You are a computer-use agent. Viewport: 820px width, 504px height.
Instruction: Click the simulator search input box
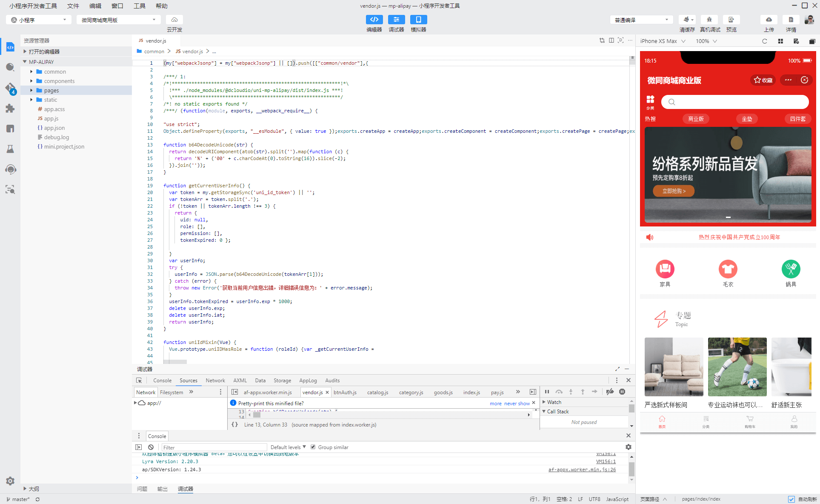[x=735, y=102]
